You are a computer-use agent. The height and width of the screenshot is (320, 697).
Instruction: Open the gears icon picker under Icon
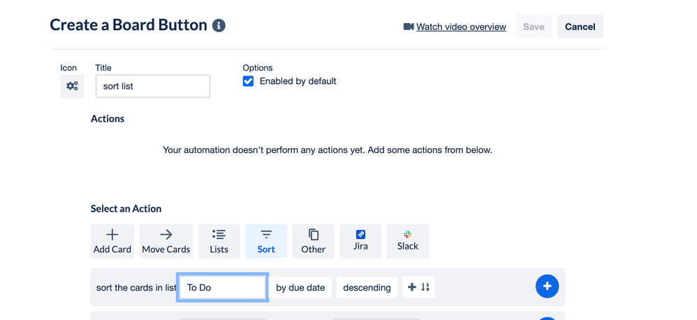coord(72,86)
